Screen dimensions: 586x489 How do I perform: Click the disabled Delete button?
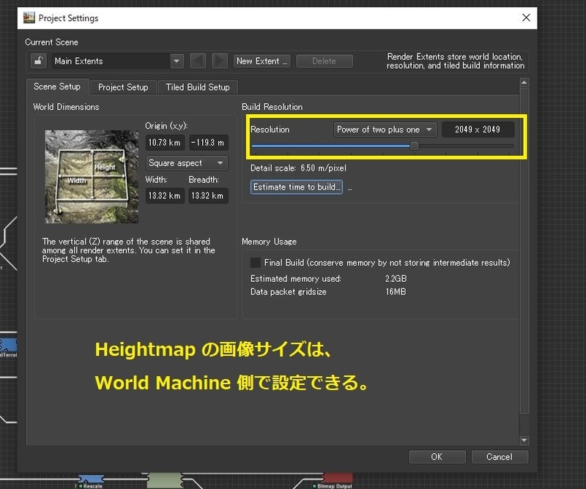click(x=324, y=61)
